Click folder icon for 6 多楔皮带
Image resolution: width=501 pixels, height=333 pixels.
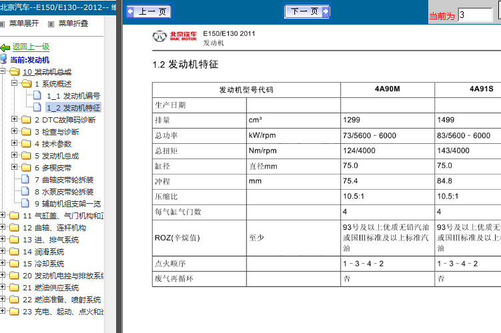click(26, 168)
